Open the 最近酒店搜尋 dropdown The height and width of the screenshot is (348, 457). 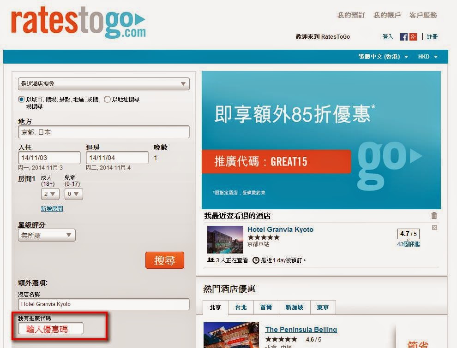click(103, 84)
